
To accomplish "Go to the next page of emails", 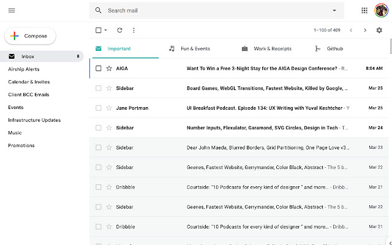I will tap(365, 30).
